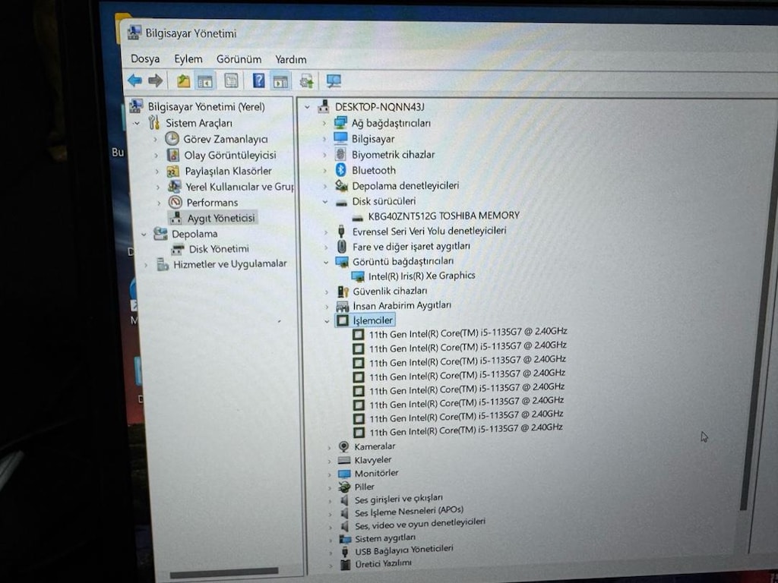Select the Üretici Yazılımı row
This screenshot has width=778, height=583.
tap(383, 564)
